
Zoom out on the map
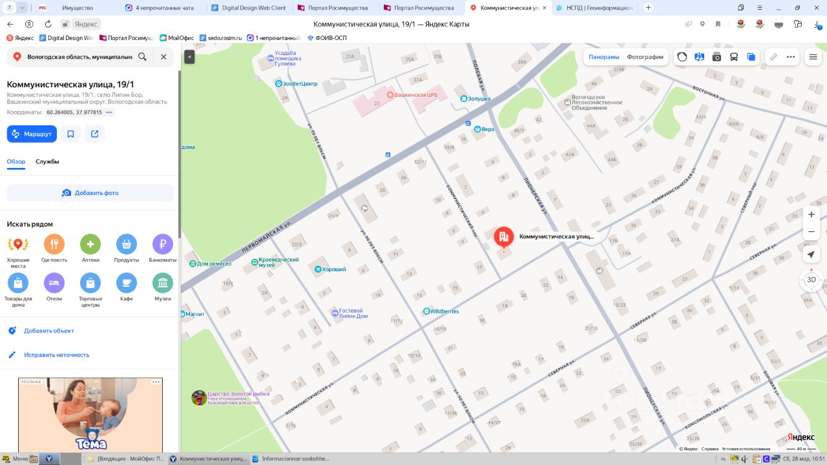coord(811,231)
